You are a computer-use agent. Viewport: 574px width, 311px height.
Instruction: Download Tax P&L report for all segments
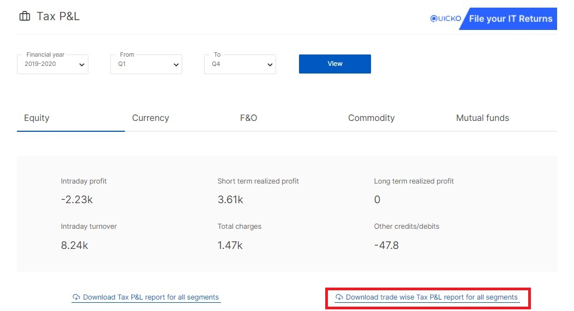tap(151, 297)
